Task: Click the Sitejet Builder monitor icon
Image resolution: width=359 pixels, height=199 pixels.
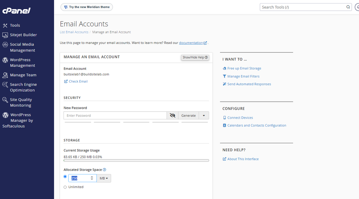Action: (5, 35)
